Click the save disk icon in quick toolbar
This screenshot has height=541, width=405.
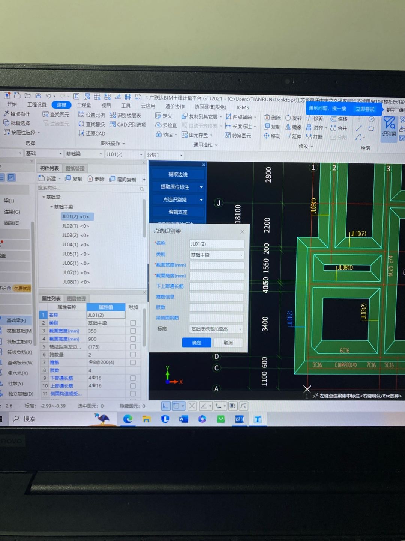coord(38,96)
